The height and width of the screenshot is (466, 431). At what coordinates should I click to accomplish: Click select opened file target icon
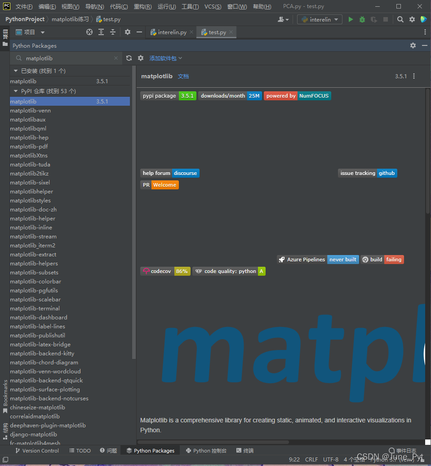(89, 32)
